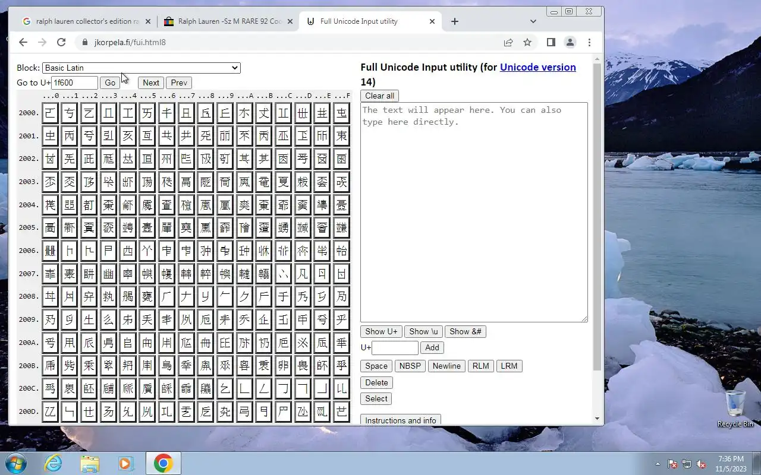This screenshot has height=475, width=761.
Task: Insert right-to-left mark with RLM button
Action: pyautogui.click(x=480, y=366)
